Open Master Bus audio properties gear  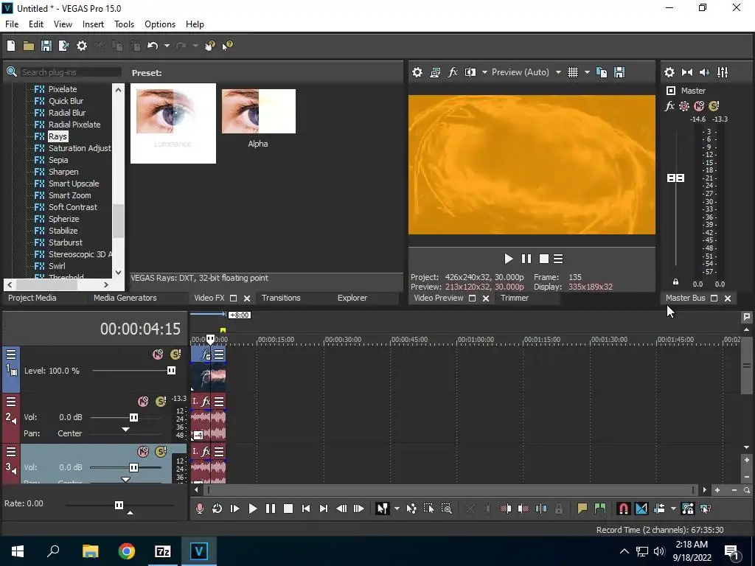click(x=669, y=72)
